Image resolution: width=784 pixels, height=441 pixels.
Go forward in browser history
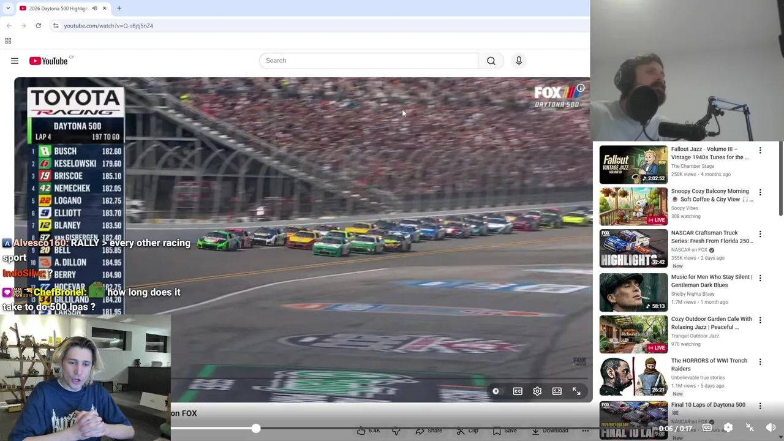pos(23,26)
